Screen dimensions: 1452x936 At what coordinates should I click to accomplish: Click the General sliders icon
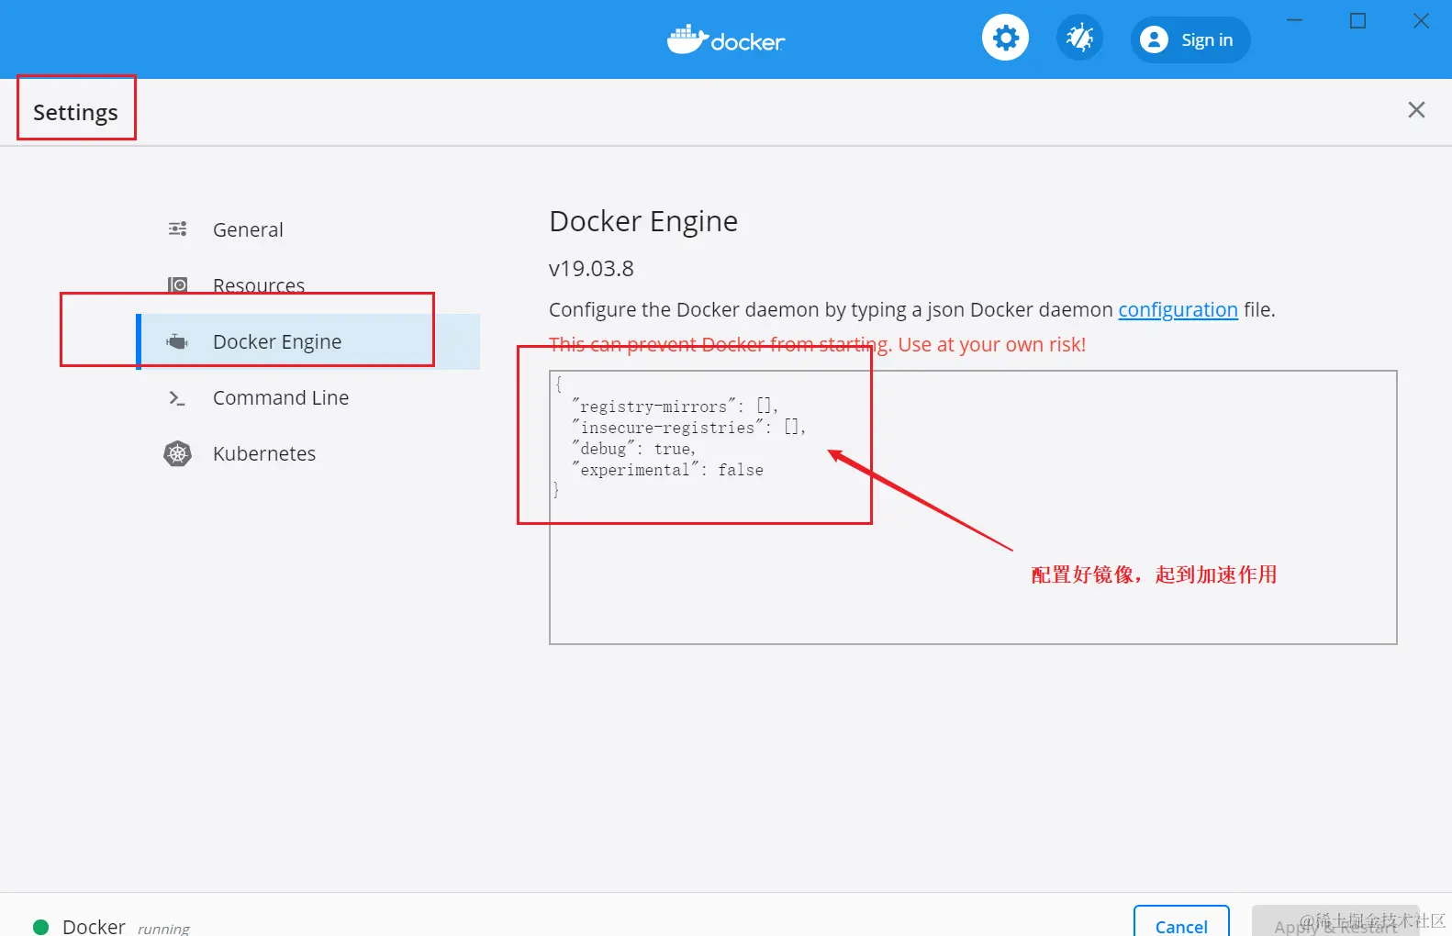click(178, 228)
